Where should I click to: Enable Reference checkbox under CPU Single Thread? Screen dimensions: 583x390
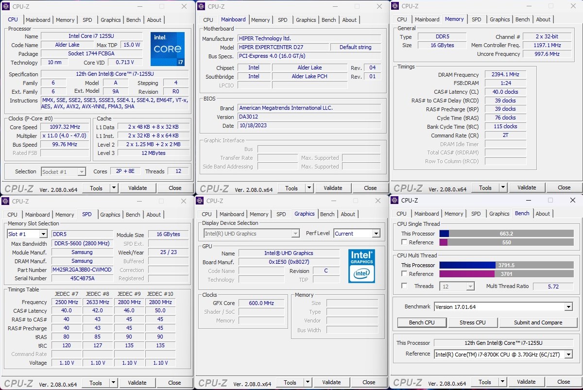click(404, 242)
